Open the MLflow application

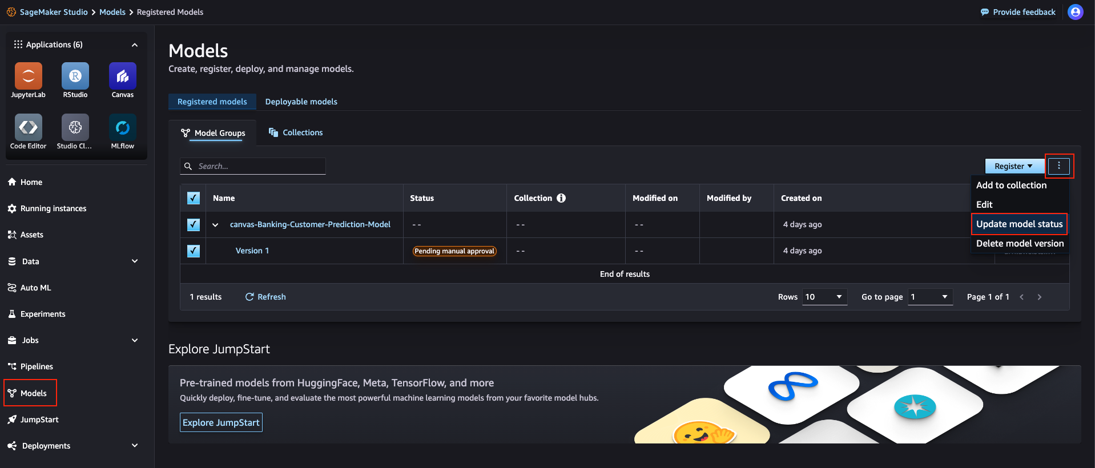123,127
